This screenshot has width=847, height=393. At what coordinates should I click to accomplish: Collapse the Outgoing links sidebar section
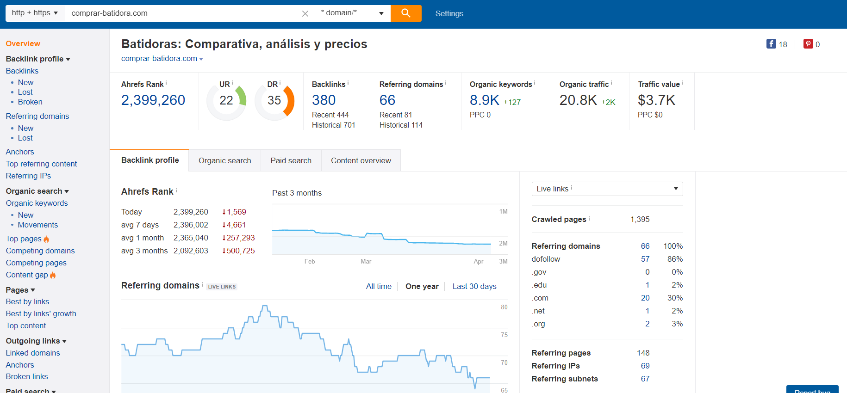click(x=36, y=341)
